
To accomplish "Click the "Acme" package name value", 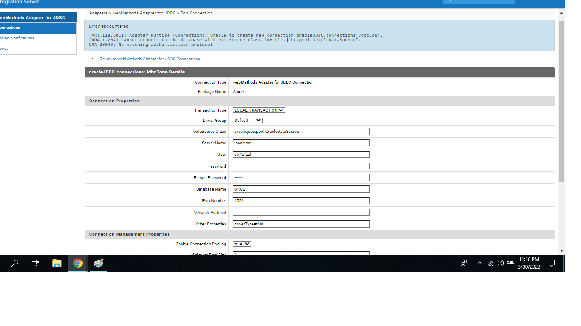I will 239,92.
